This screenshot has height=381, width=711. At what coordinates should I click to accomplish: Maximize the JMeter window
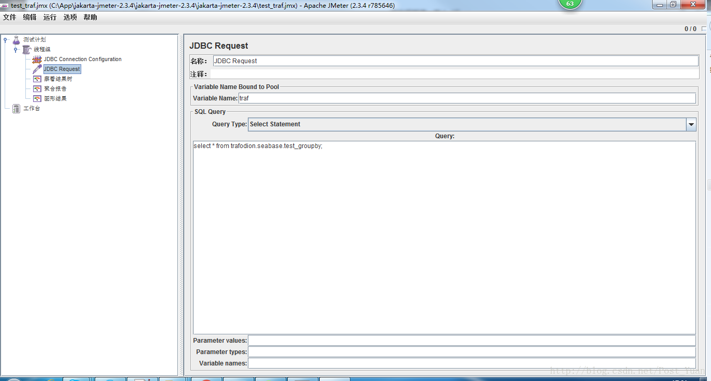[673, 4]
